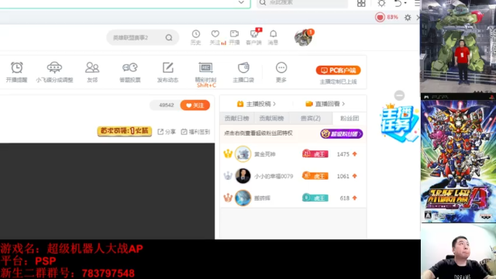The width and height of the screenshot is (496, 279).
Task: Open the 关注 heart icon in header
Action: (x=215, y=34)
